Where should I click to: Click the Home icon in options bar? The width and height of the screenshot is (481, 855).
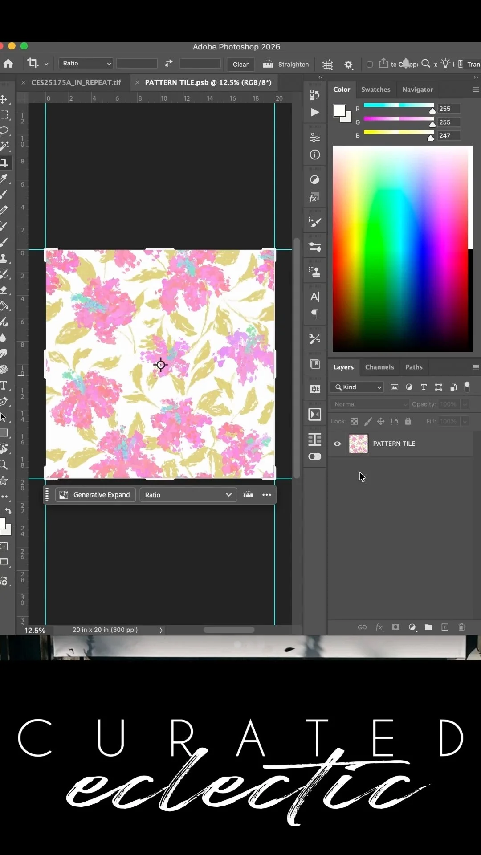coord(8,64)
